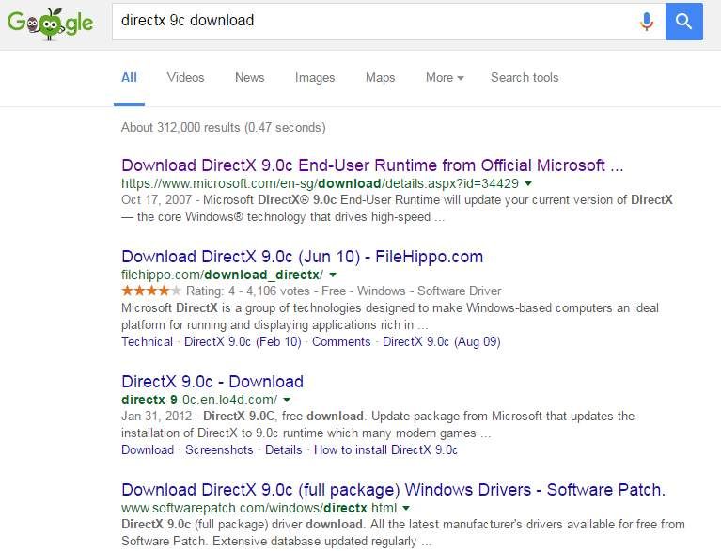Screen dimensions: 721x551
Task: Click the 'DirectX 9.0c (Feb 10)' sitelink
Action: pos(243,342)
